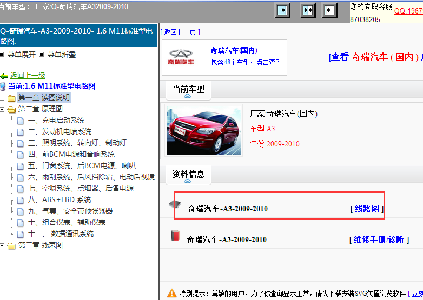The width and height of the screenshot is (423, 300).
Task: Click 奇瑞汽车-A3-2009-2010 wiring diagram row title
Action: click(227, 209)
